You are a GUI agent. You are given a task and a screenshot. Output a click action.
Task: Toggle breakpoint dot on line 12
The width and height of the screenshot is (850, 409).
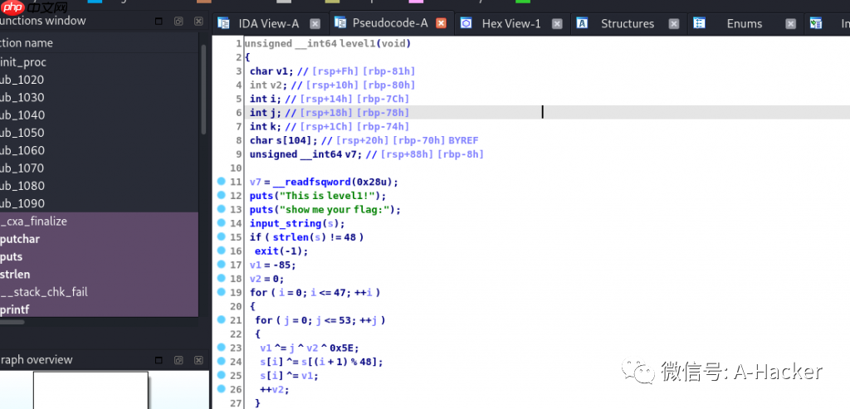[x=221, y=195]
